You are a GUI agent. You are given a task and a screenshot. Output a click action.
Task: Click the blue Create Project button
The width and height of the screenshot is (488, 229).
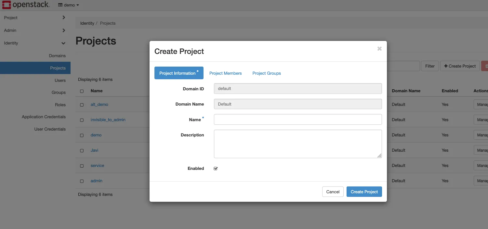point(364,192)
